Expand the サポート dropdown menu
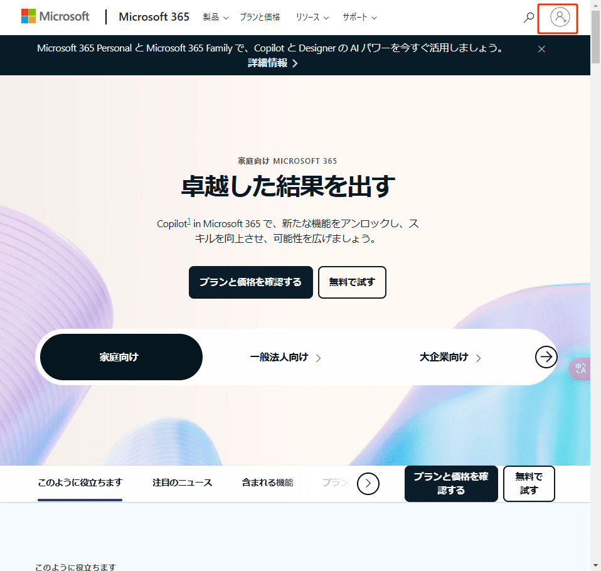Screen dimensions: 601x571 359,18
